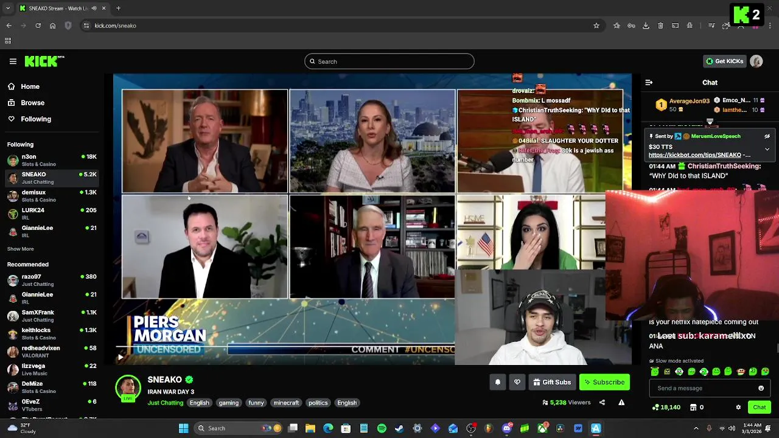Open the emoji picker in message box

coord(761,388)
